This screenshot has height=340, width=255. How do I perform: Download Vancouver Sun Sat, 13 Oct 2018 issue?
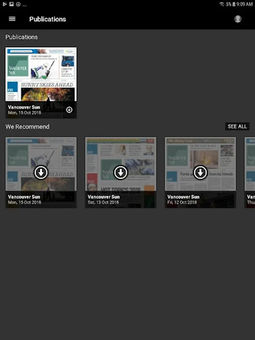coord(121,172)
